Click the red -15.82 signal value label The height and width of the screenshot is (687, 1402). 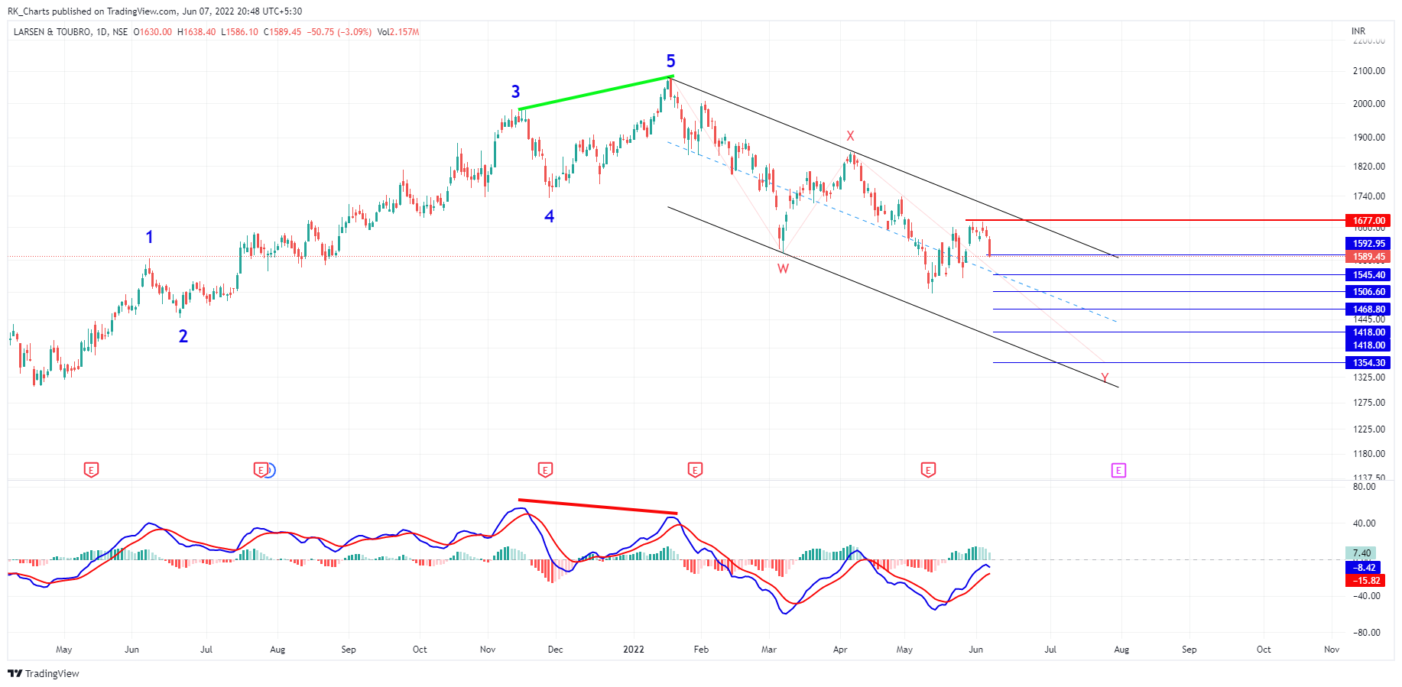1365,581
